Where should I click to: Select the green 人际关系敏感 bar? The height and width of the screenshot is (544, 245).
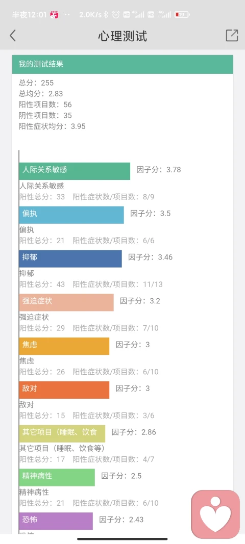pyautogui.click(x=75, y=171)
